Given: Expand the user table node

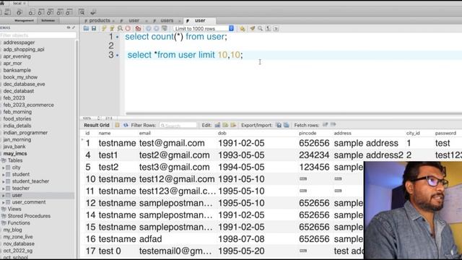Looking at the screenshot, I should pos(3,195).
